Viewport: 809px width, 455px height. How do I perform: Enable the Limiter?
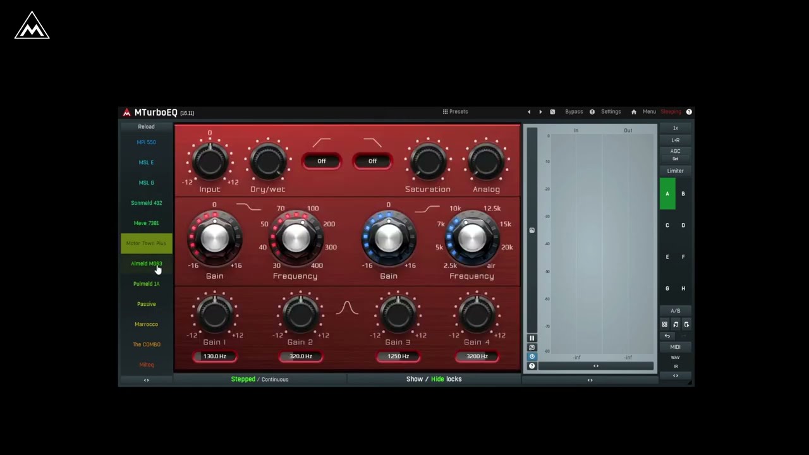pos(675,171)
